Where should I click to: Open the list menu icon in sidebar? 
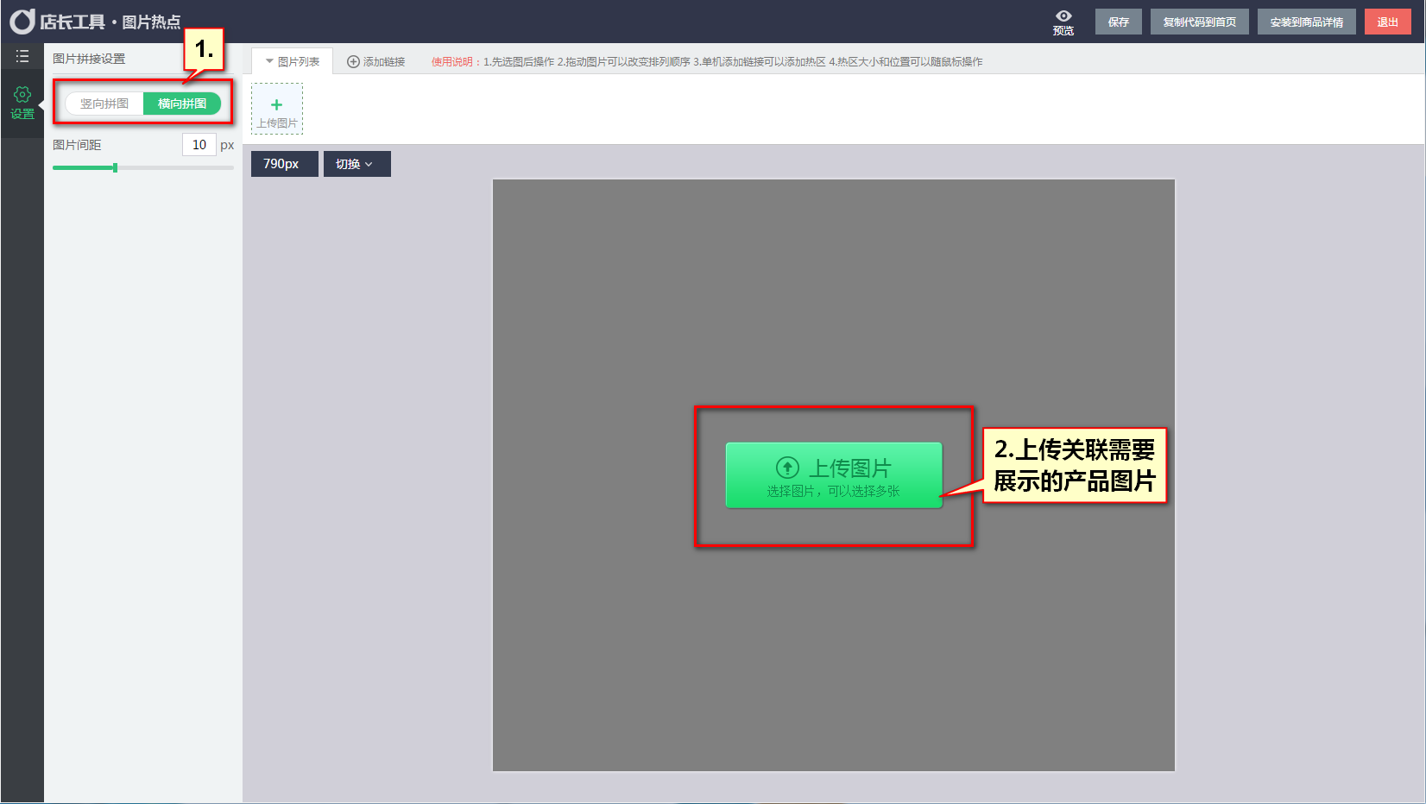click(x=22, y=56)
